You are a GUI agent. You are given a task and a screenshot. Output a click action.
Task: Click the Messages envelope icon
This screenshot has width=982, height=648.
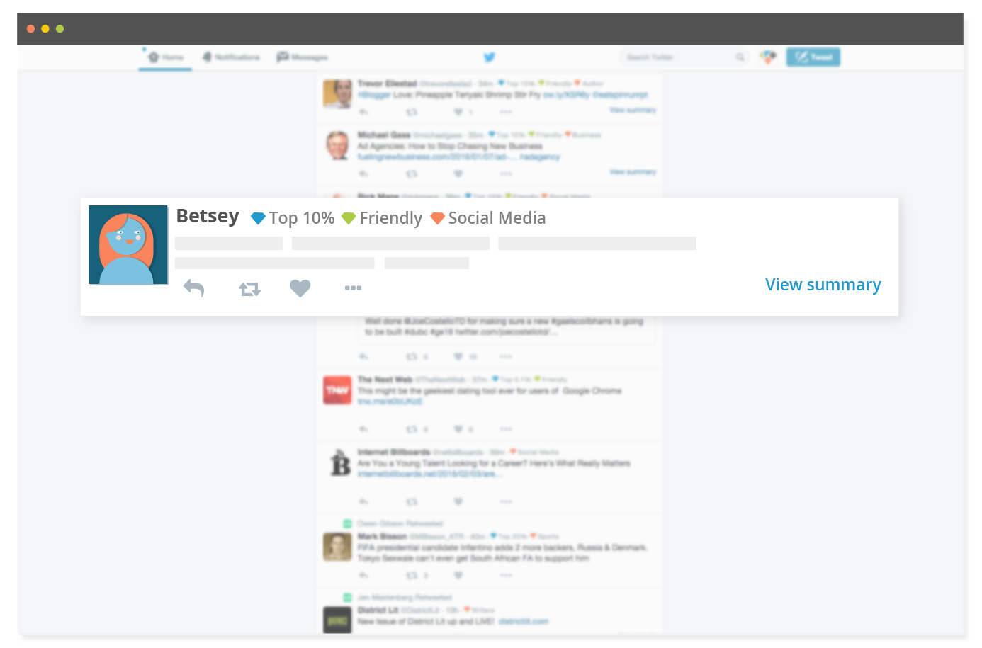pos(283,56)
